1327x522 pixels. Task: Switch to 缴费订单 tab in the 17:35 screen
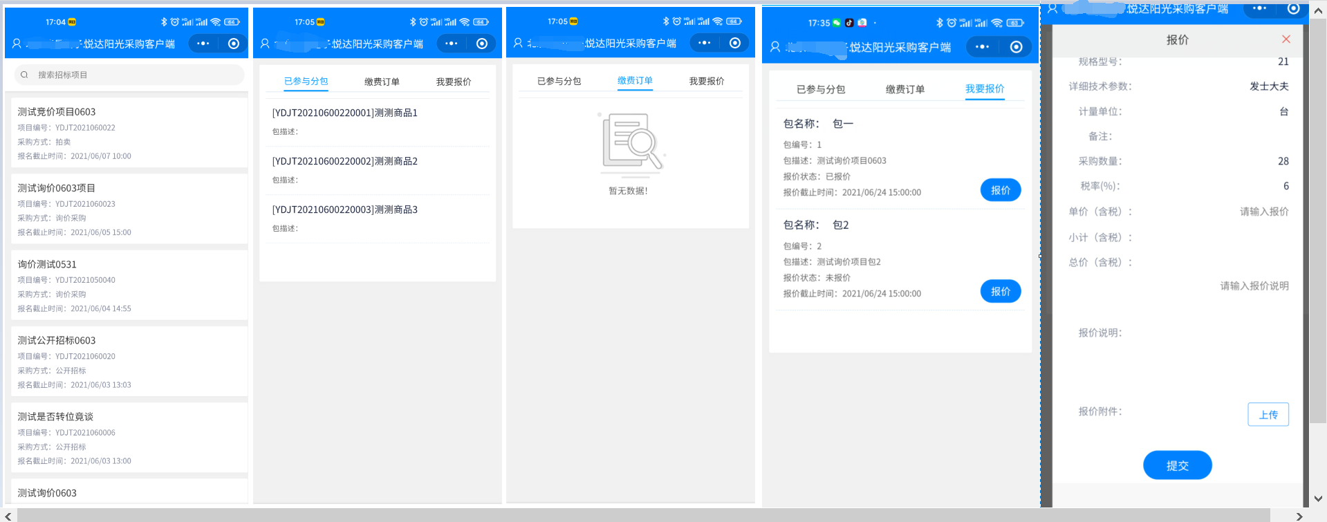904,89
